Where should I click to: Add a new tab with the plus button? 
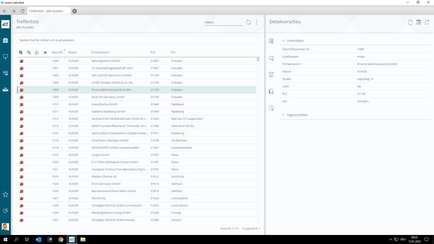click(74, 11)
